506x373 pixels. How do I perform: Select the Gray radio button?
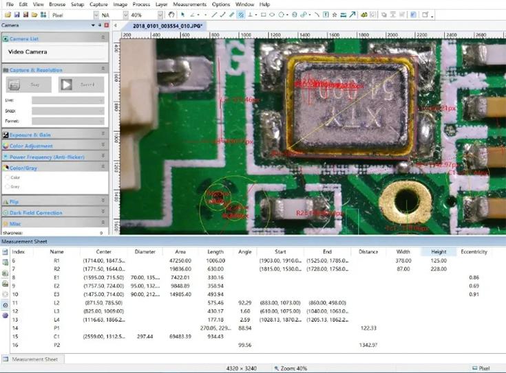8,186
